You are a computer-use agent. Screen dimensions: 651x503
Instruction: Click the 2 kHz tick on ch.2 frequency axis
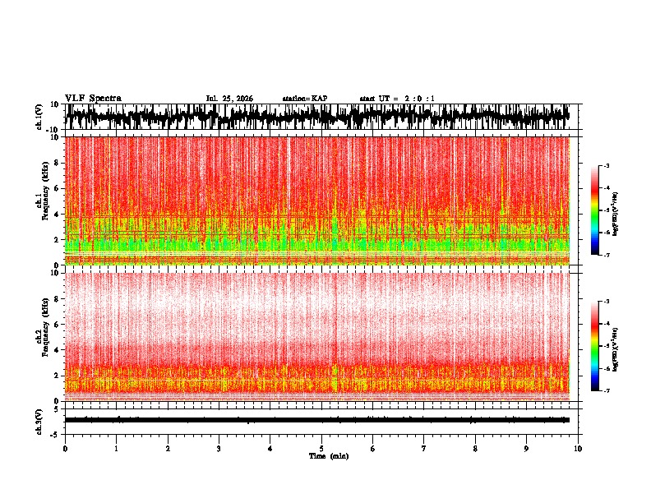(57, 376)
